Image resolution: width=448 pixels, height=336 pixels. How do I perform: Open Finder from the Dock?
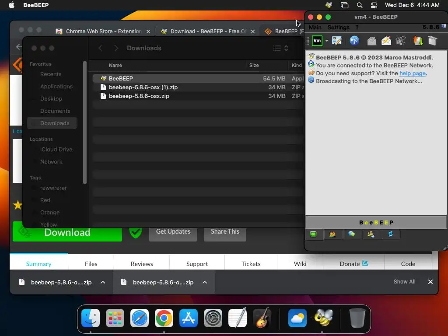tap(91, 318)
